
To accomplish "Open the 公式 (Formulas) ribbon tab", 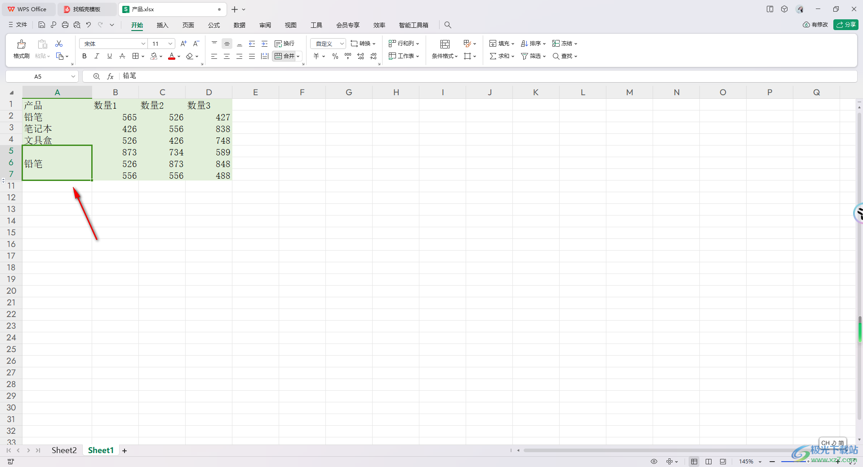I will pos(214,25).
